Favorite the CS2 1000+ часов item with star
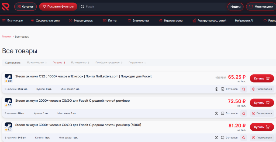 (244, 89)
